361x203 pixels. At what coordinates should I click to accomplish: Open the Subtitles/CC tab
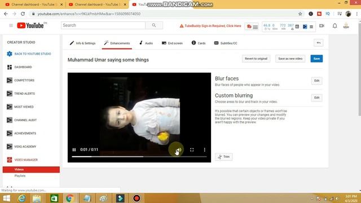226,43
